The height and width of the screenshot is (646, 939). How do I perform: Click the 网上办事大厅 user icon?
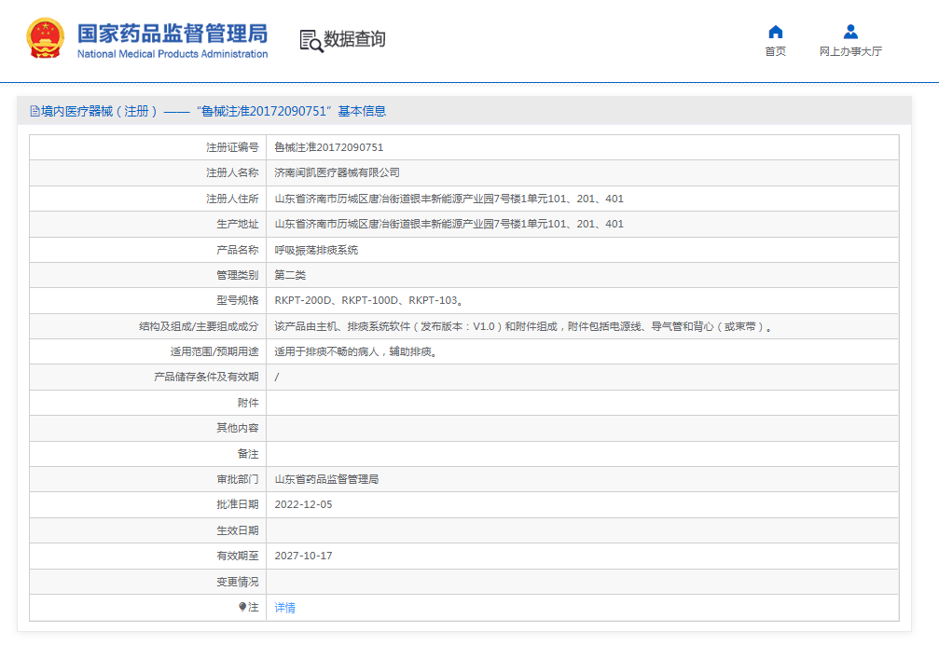(x=849, y=32)
